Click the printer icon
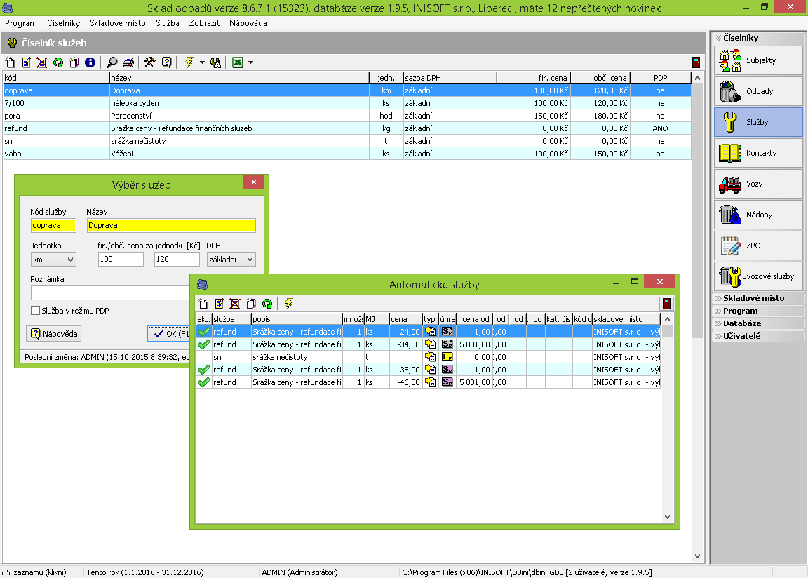 click(x=128, y=62)
